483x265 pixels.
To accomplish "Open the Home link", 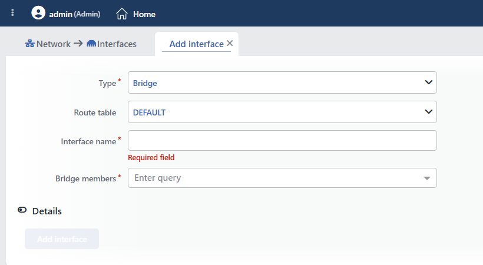I will coord(144,14).
